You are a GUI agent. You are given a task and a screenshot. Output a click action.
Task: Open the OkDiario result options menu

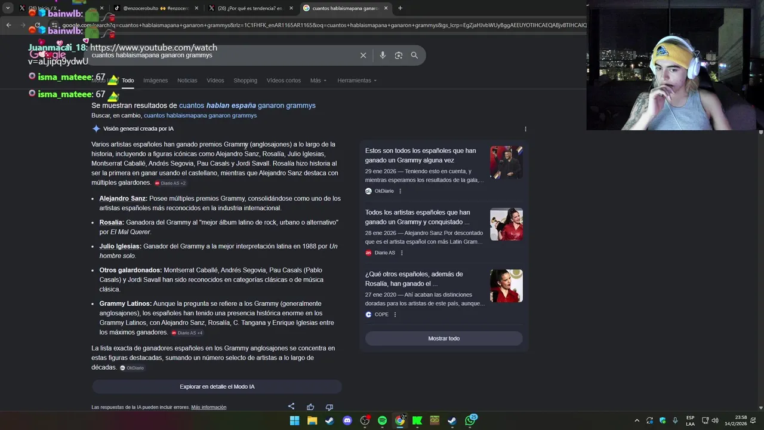[400, 191]
